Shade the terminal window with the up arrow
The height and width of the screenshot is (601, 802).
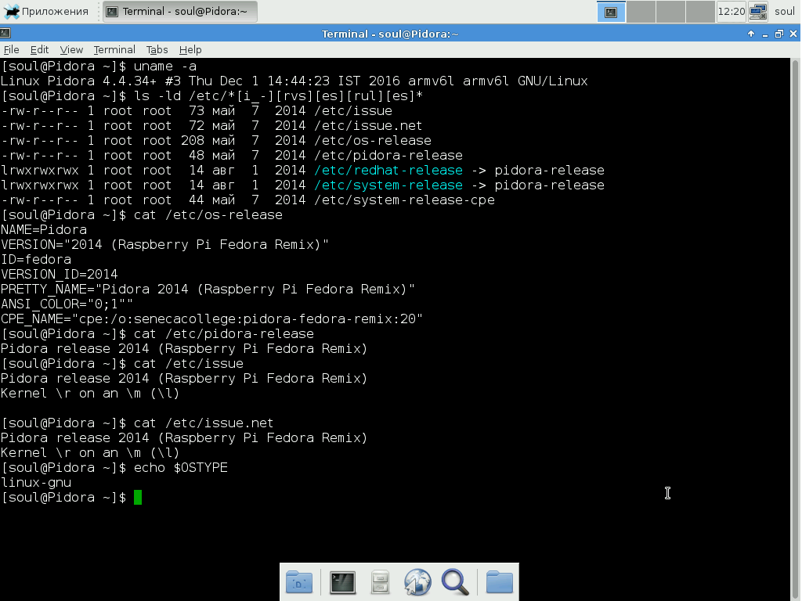point(751,34)
